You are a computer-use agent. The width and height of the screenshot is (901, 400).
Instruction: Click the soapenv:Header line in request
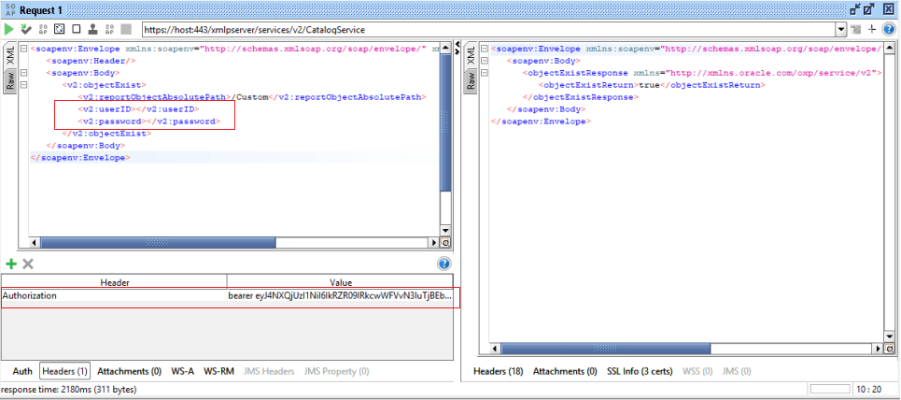tap(91, 61)
